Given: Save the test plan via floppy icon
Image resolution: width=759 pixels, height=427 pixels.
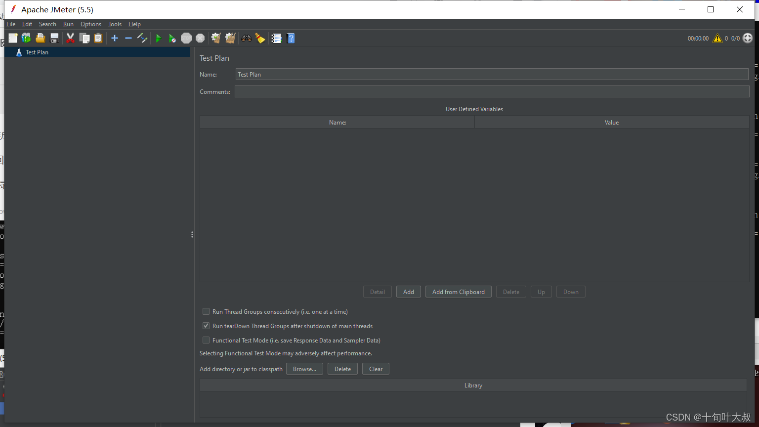Looking at the screenshot, I should point(54,38).
